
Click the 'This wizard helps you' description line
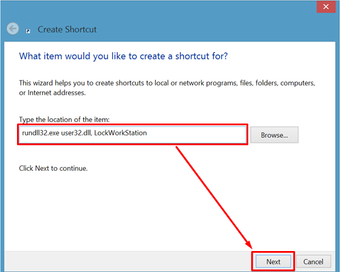pyautogui.click(x=167, y=83)
